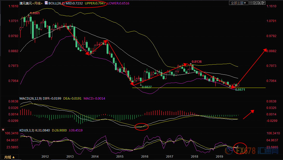Expand the 月线 period selector at bottom left
Screen dimensions: 283x160
(9, 157)
